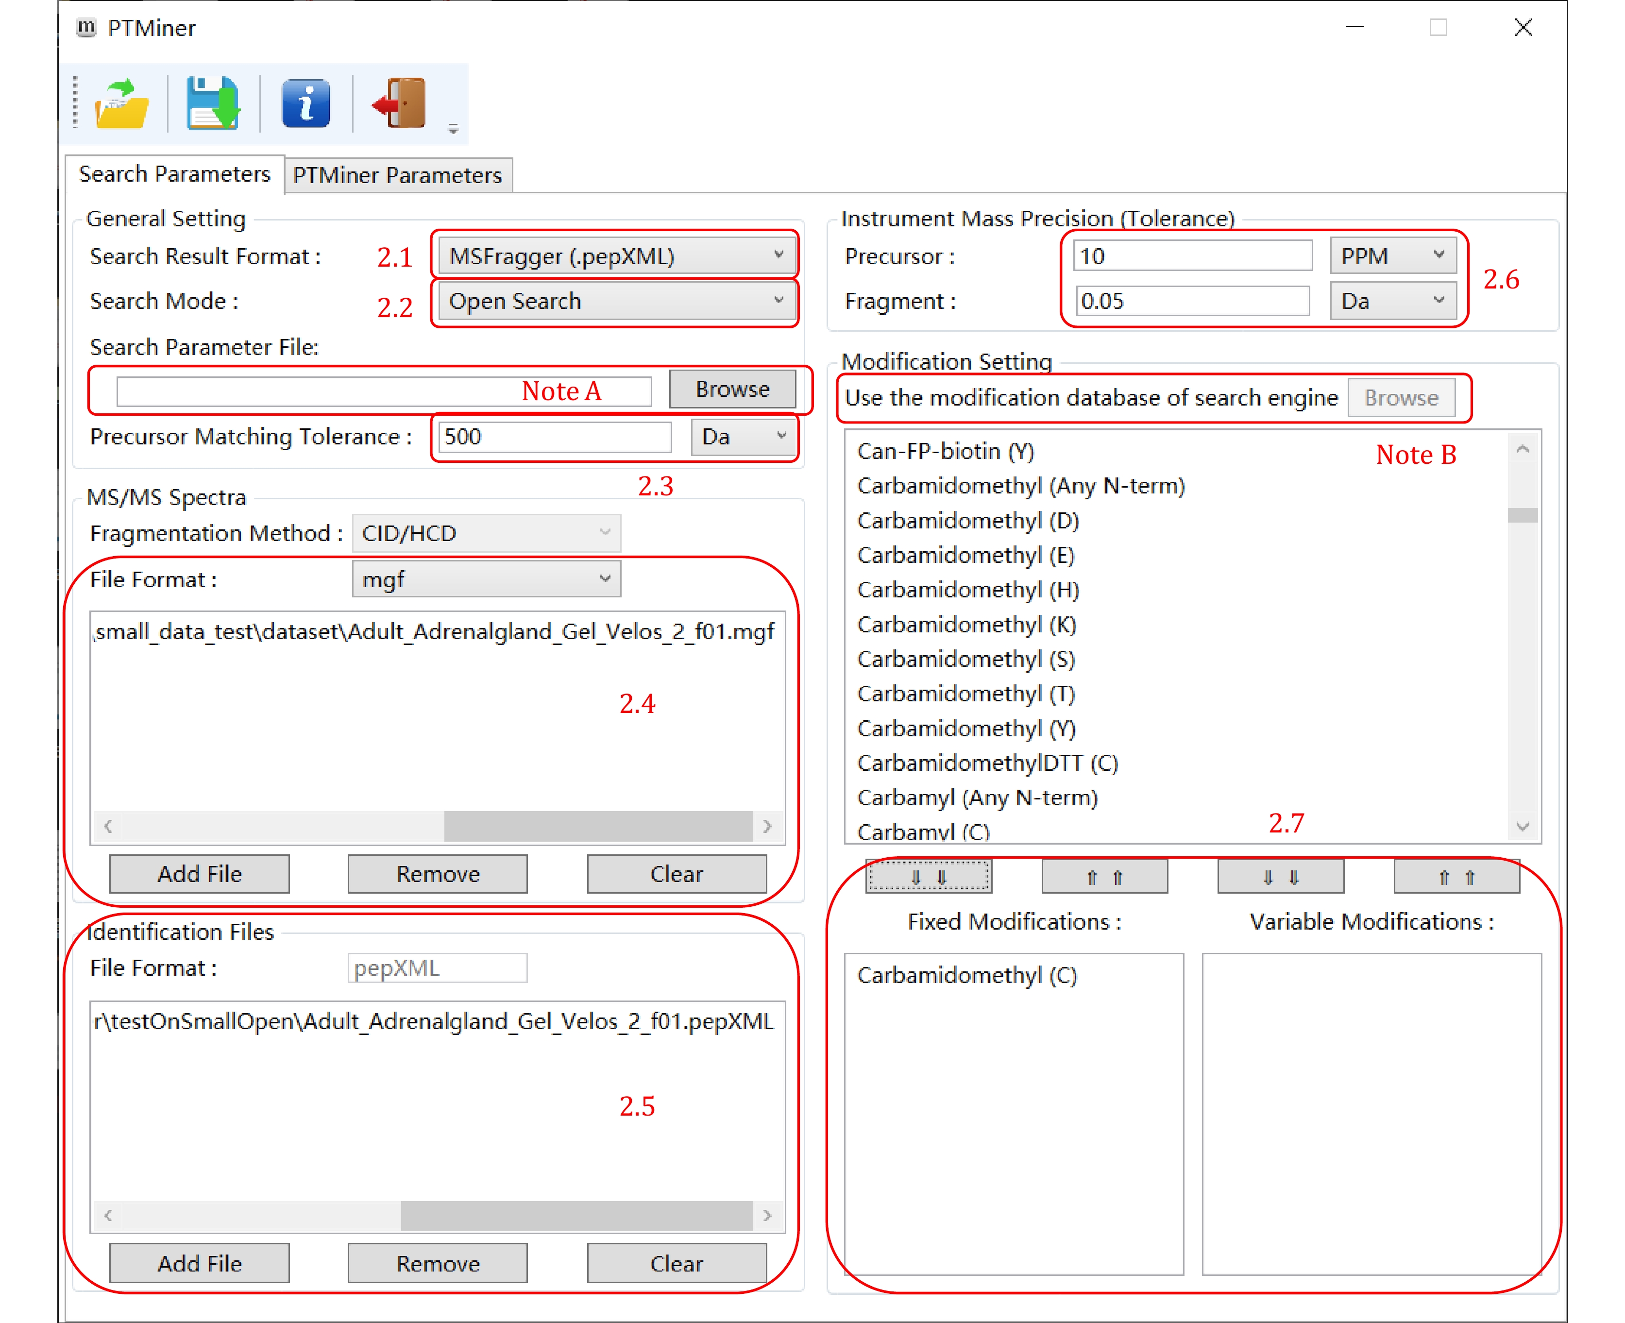Screen dimensions: 1625x1323
Task: Open Fragmentation Method CID/HCD dropdown
Action: (x=486, y=533)
